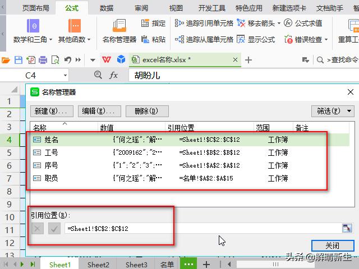Click 删除(D) in Name Manager
Image resolution: width=359 pixels, height=269 pixels.
pyautogui.click(x=147, y=111)
